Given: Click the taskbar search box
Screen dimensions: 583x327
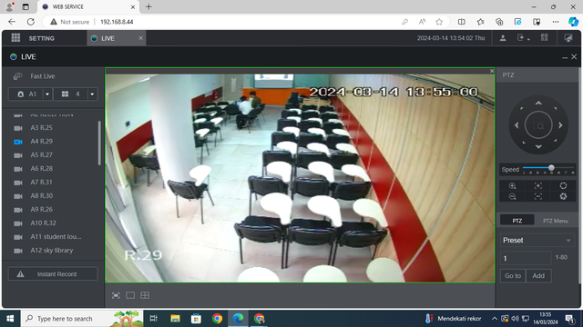Looking at the screenshot, I should click(x=82, y=319).
